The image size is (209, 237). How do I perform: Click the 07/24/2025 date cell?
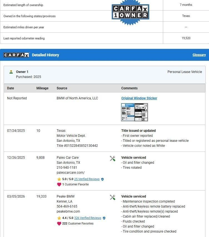point(16,131)
